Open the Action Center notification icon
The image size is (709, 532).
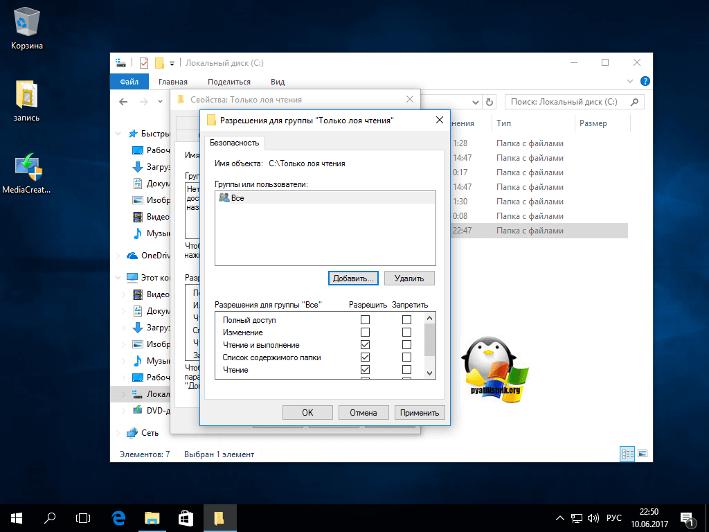click(688, 520)
